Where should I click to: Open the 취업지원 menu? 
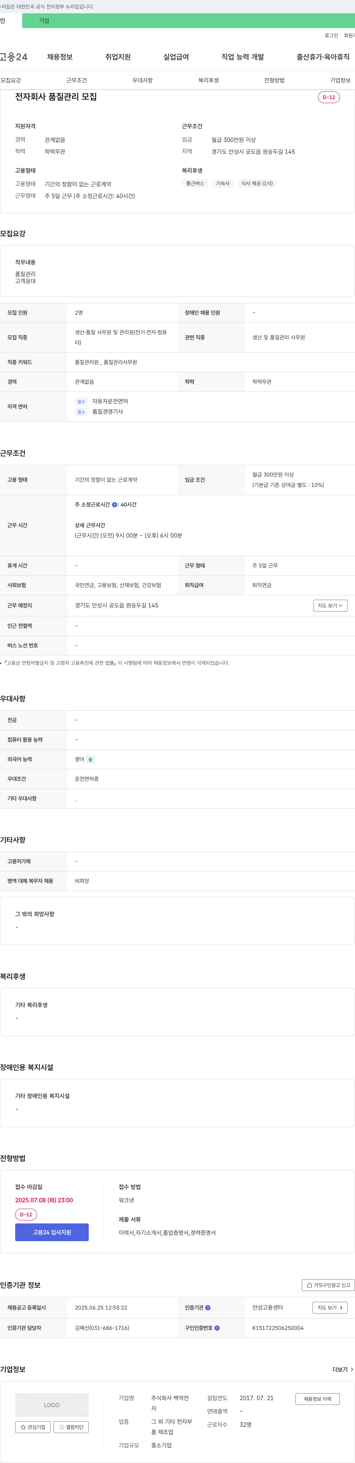[x=118, y=57]
